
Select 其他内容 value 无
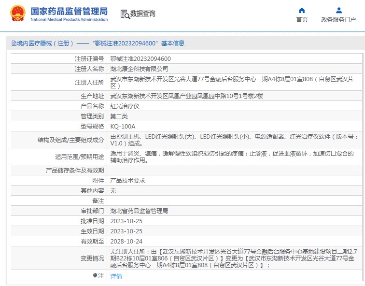click(x=113, y=191)
